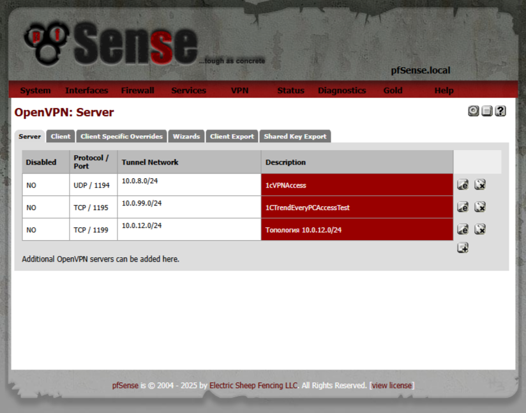Delete the 1cVPNAccess server entry
The width and height of the screenshot is (526, 413).
480,184
